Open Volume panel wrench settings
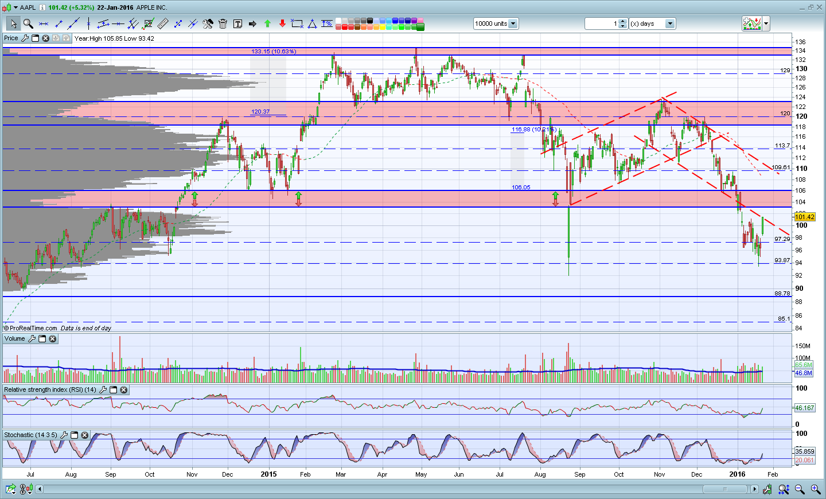 pos(32,339)
